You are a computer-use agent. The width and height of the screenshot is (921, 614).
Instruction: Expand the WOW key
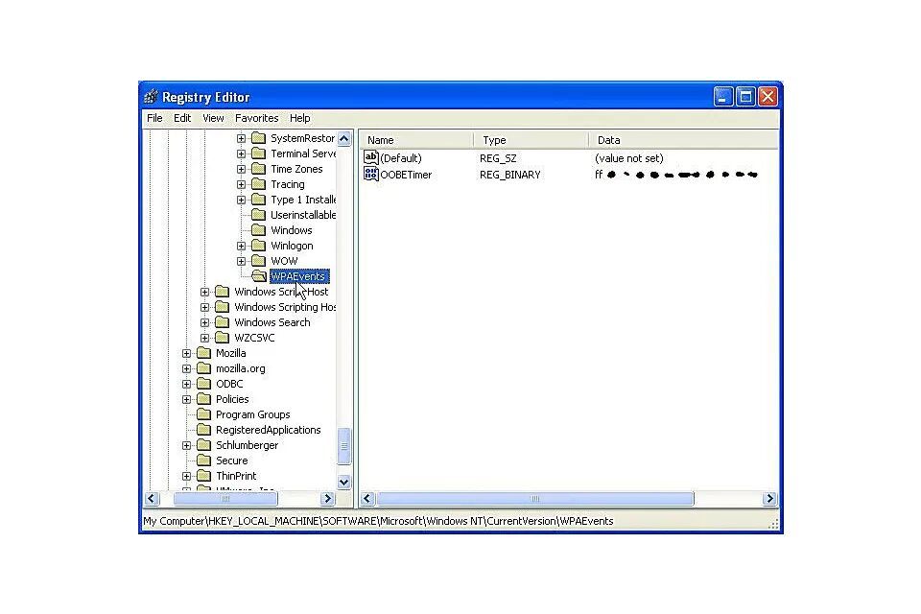coord(241,261)
